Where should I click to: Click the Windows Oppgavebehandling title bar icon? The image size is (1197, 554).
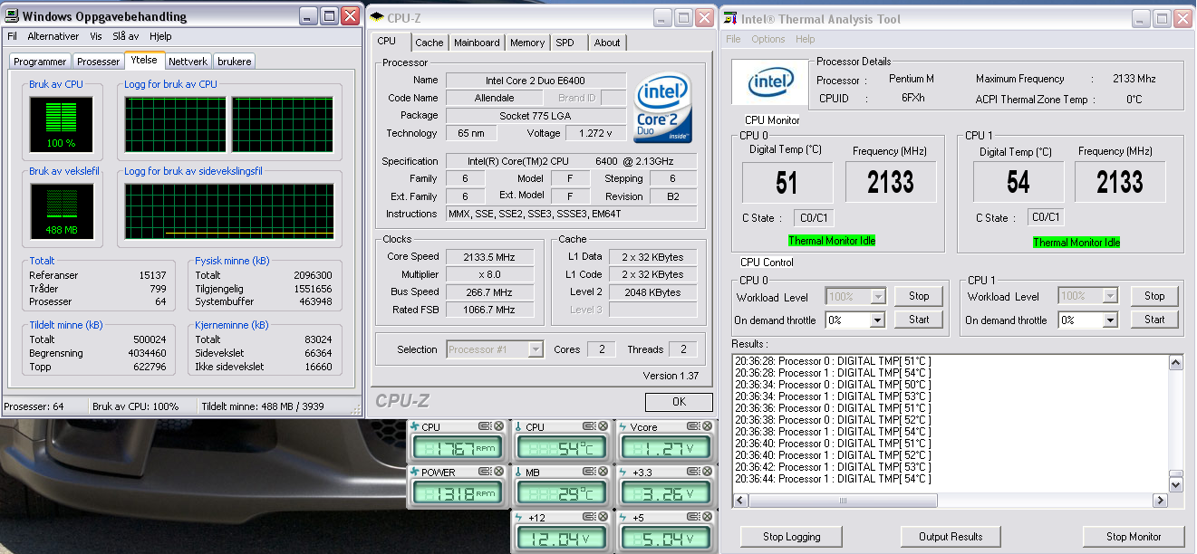[12, 16]
